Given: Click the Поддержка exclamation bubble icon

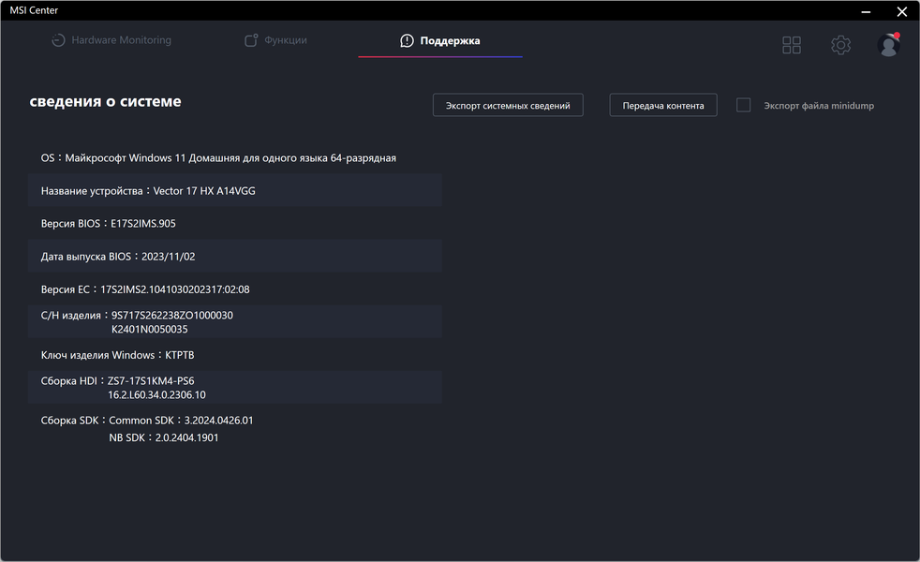Looking at the screenshot, I should click(x=407, y=41).
